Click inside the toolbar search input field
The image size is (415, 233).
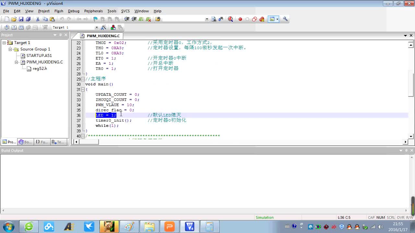tap(184, 19)
